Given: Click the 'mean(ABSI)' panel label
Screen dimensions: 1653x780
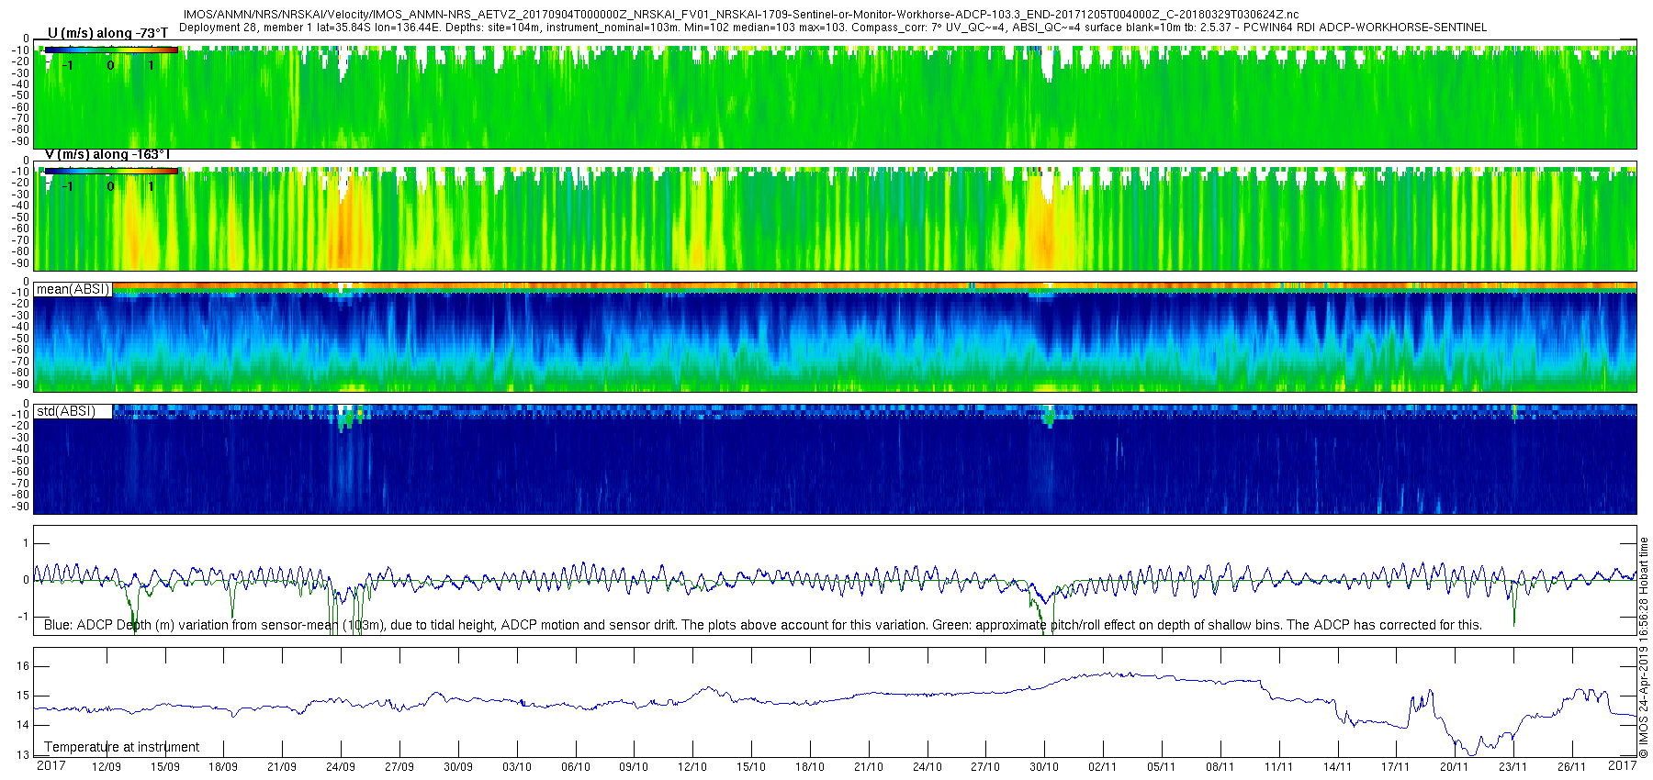Looking at the screenshot, I should (x=73, y=289).
